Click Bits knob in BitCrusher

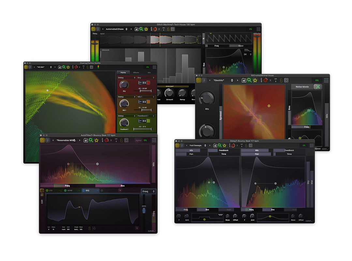pos(207,98)
